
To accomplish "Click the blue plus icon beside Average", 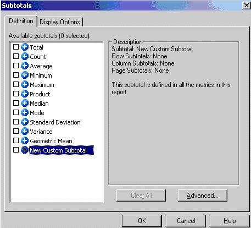I will pos(25,66).
